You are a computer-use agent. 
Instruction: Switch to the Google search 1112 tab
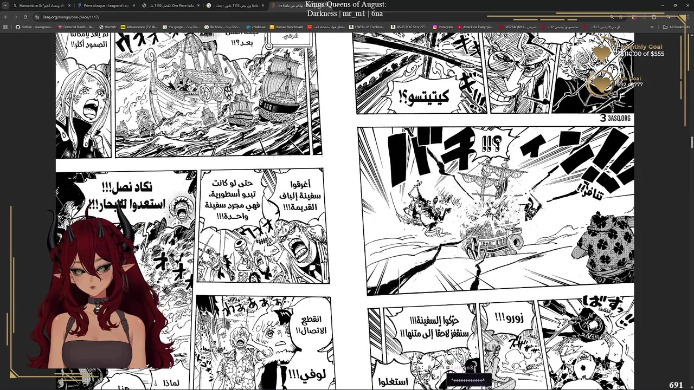coord(235,5)
